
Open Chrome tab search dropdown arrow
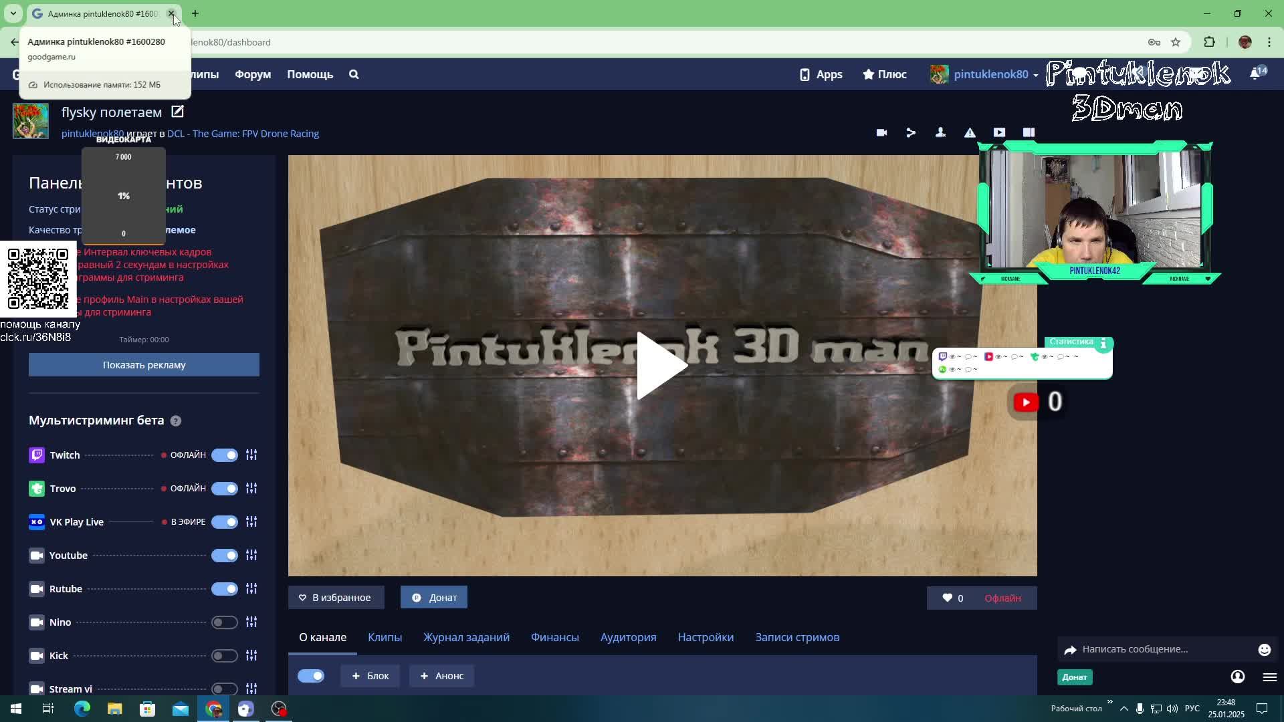[13, 13]
